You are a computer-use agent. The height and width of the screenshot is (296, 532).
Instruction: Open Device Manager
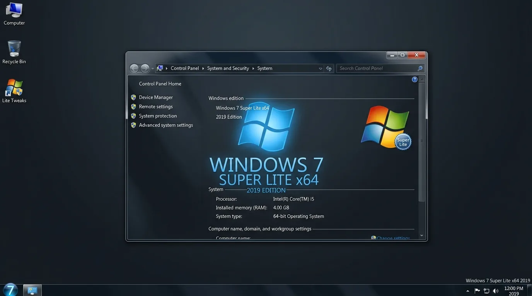coord(156,98)
